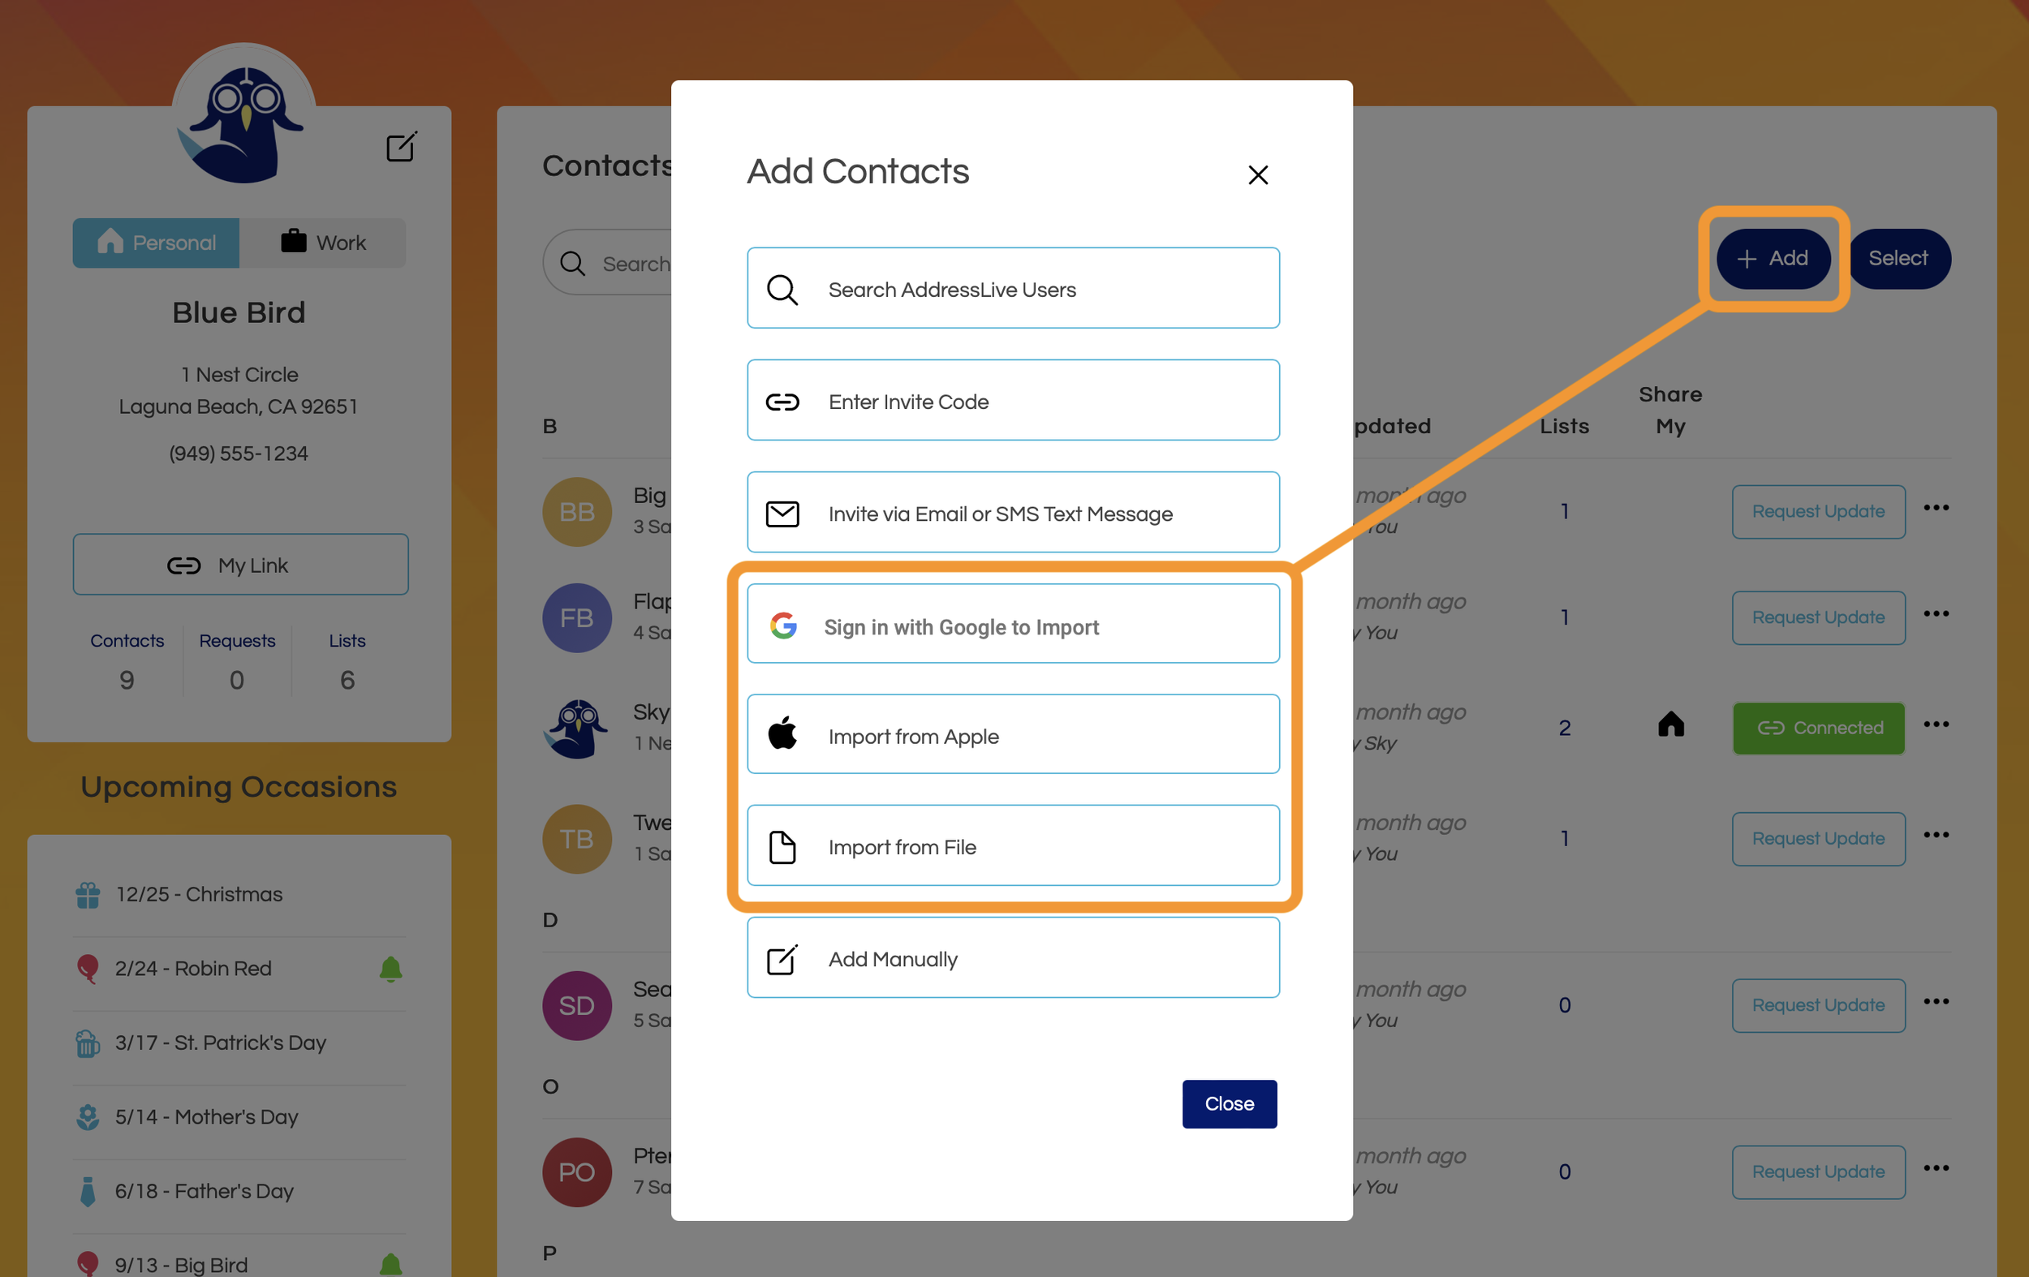Switch to the Personal profile tab
Viewport: 2029px width, 1277px height.
point(157,243)
